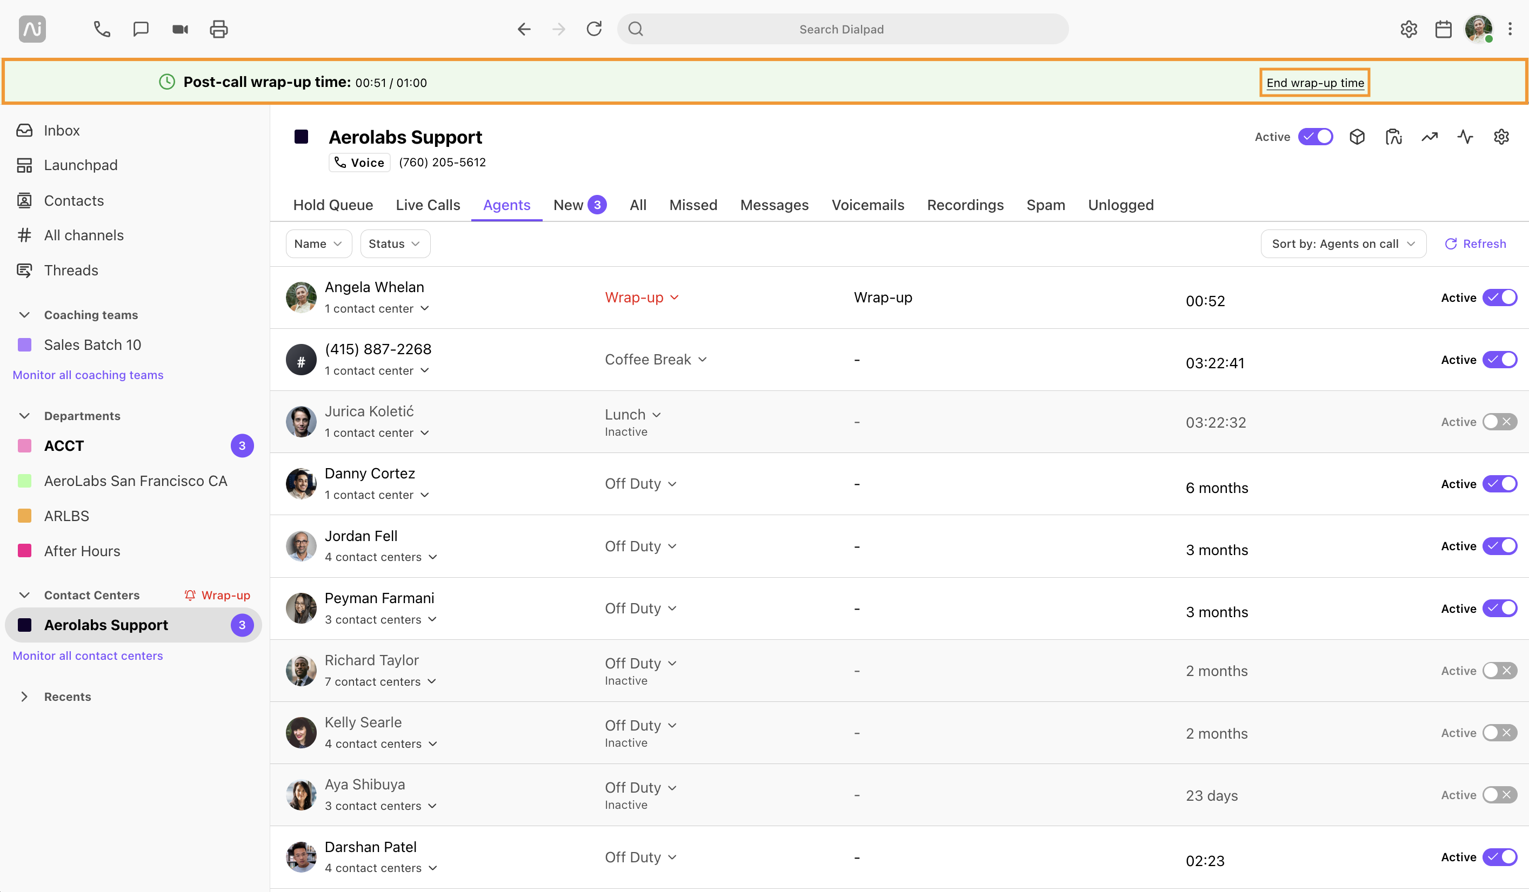Go back with the left arrow

click(x=524, y=29)
